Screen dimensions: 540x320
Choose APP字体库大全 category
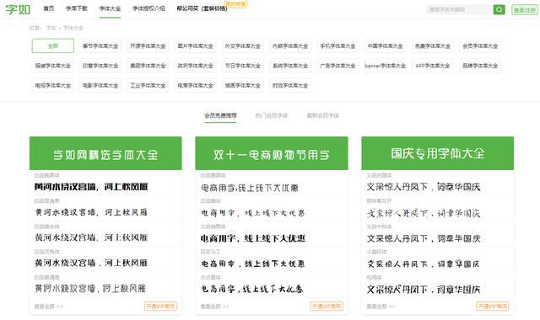coord(433,66)
